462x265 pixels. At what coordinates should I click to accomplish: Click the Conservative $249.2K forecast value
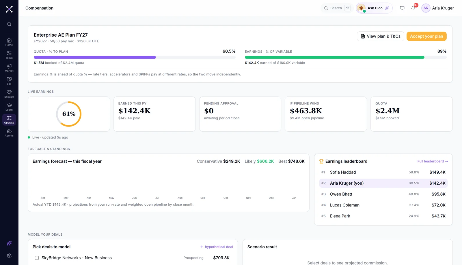click(219, 161)
